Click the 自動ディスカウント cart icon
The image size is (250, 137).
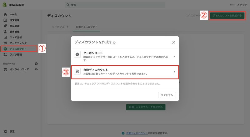point(77,71)
